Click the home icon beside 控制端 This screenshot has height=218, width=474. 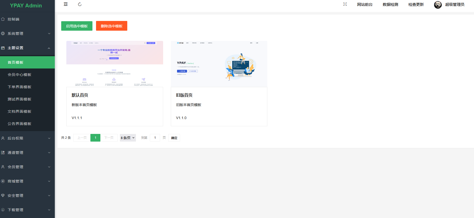coord(3,19)
